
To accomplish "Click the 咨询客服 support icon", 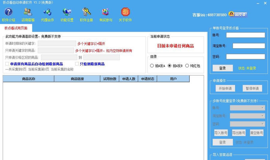I will tap(28, 12).
